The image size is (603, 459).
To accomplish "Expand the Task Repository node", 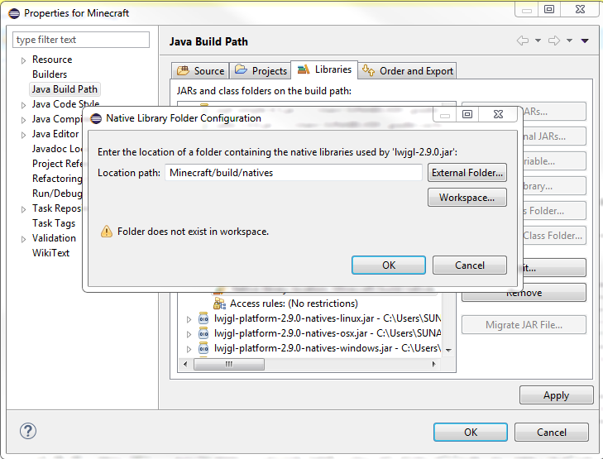I will [23, 209].
